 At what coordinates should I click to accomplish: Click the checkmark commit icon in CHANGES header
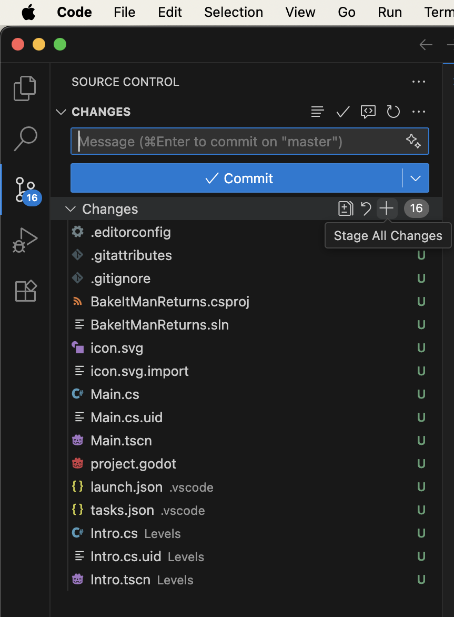point(343,112)
